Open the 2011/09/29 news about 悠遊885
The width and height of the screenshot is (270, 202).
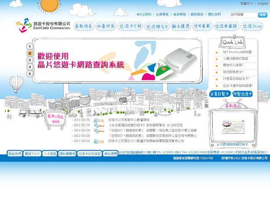tap(153, 130)
